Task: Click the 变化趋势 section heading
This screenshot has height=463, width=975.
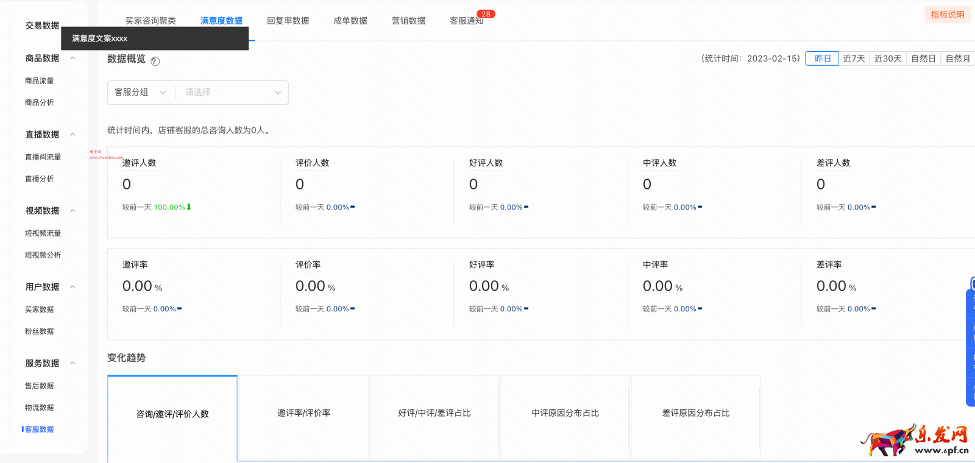Action: tap(127, 358)
